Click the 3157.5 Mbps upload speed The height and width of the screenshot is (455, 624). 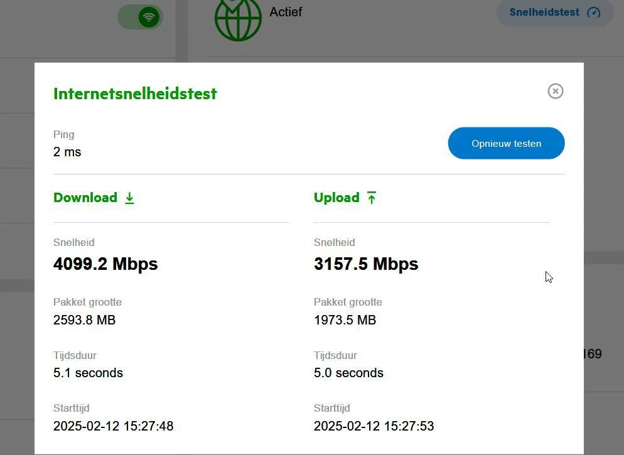point(366,264)
